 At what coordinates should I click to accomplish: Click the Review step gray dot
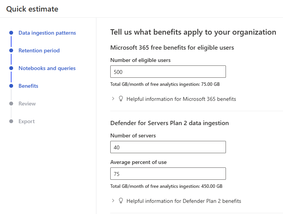tap(11, 104)
